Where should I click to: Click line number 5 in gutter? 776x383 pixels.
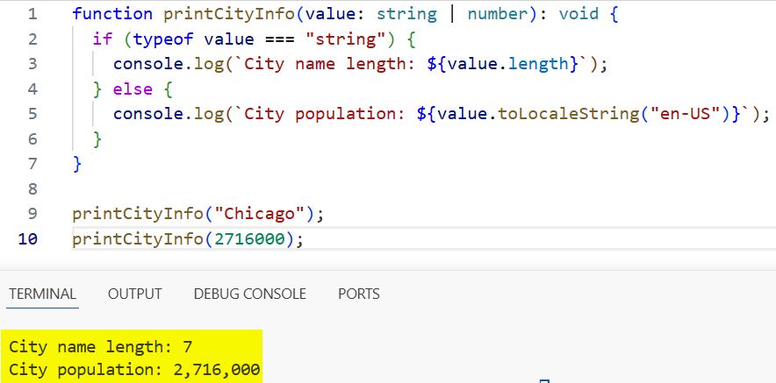(x=32, y=114)
